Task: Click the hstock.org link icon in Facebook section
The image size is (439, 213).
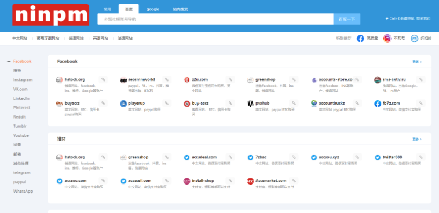Action: pyautogui.click(x=103, y=80)
